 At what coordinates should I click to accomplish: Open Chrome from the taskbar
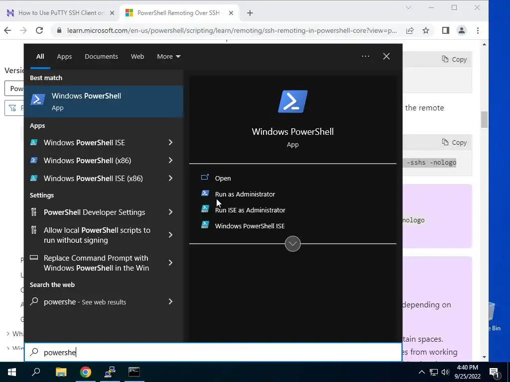[x=86, y=372]
